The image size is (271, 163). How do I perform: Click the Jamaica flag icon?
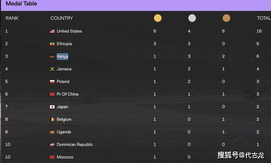click(52, 69)
